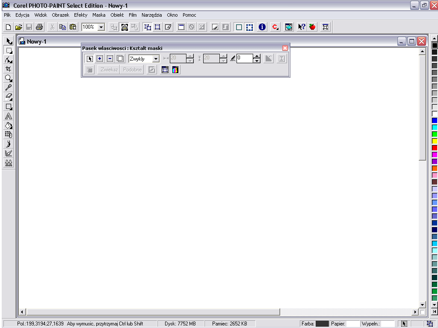Select the Rectangle shape tool

pos(9,106)
